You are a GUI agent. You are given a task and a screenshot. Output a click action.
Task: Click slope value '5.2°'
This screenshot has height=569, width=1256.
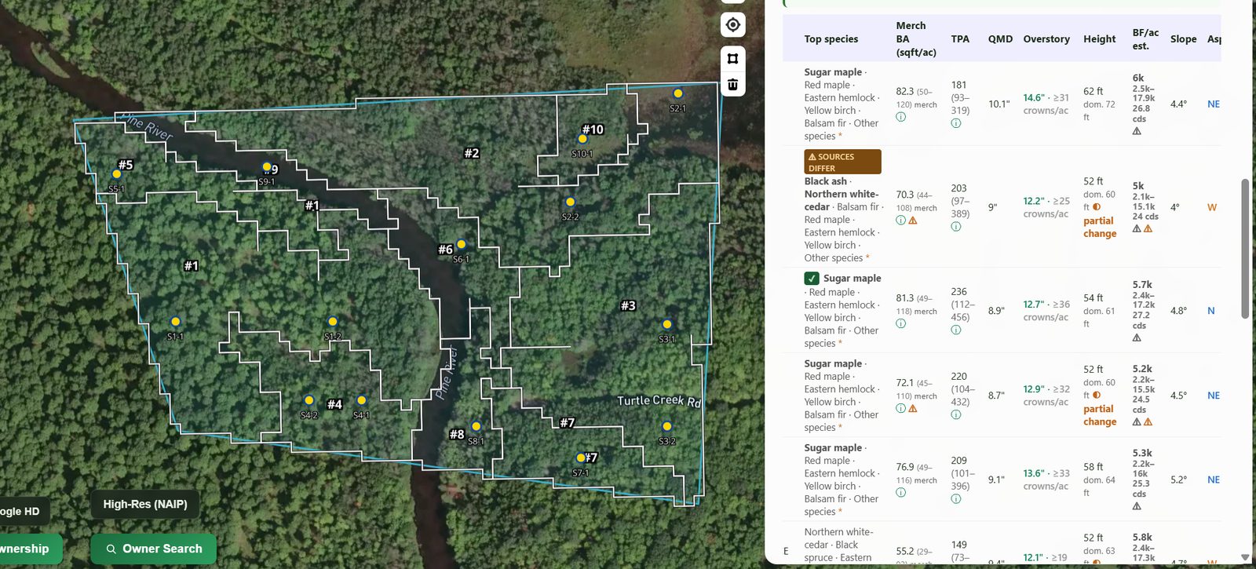[1178, 480]
